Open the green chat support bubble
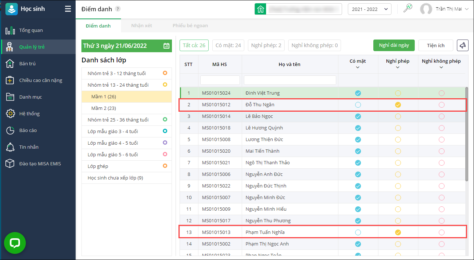Image resolution: width=474 pixels, height=260 pixels. pos(15,243)
